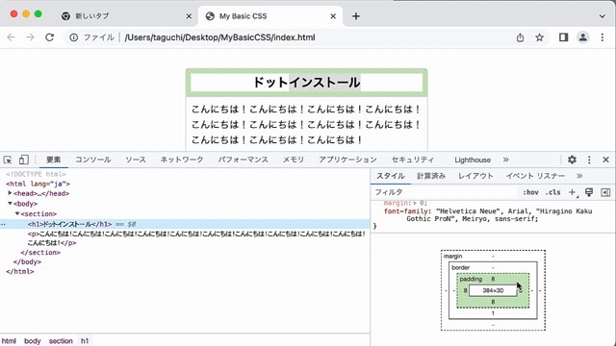The image size is (616, 346).
Task: Open DevTools customize three-dot menu
Action: coord(589,160)
